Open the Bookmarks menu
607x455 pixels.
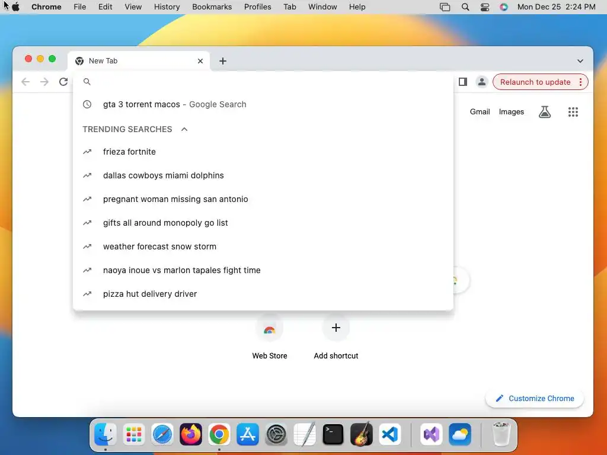[212, 7]
